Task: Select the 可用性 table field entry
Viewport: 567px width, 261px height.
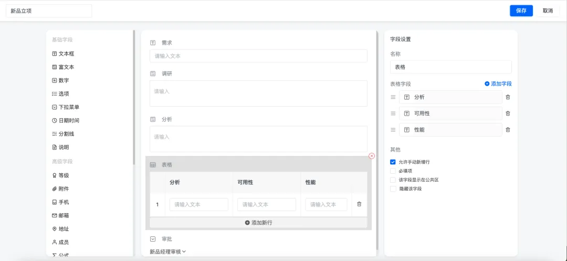Action: (x=450, y=113)
